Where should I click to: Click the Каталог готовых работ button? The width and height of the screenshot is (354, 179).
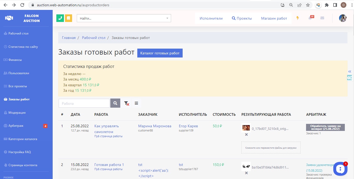click(160, 53)
